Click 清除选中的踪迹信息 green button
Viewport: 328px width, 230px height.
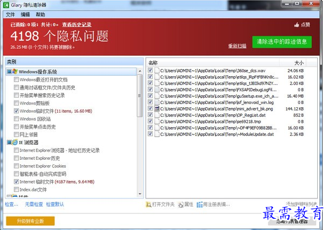tap(282, 42)
